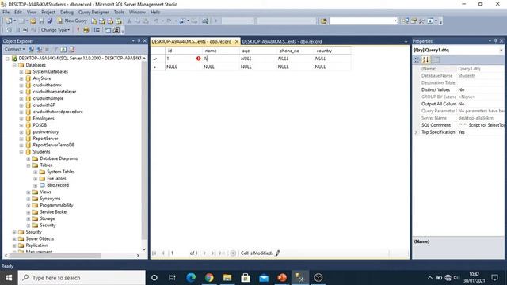507x285 pixels.
Task: Open PowerPoint from the taskbar
Action: point(282,278)
